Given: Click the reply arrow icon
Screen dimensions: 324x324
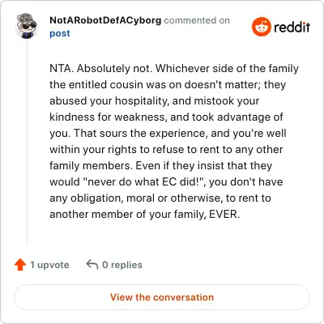Looking at the screenshot, I should 92,265.
